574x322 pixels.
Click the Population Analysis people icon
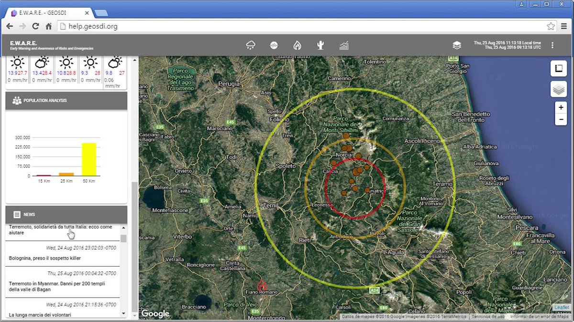click(x=17, y=101)
